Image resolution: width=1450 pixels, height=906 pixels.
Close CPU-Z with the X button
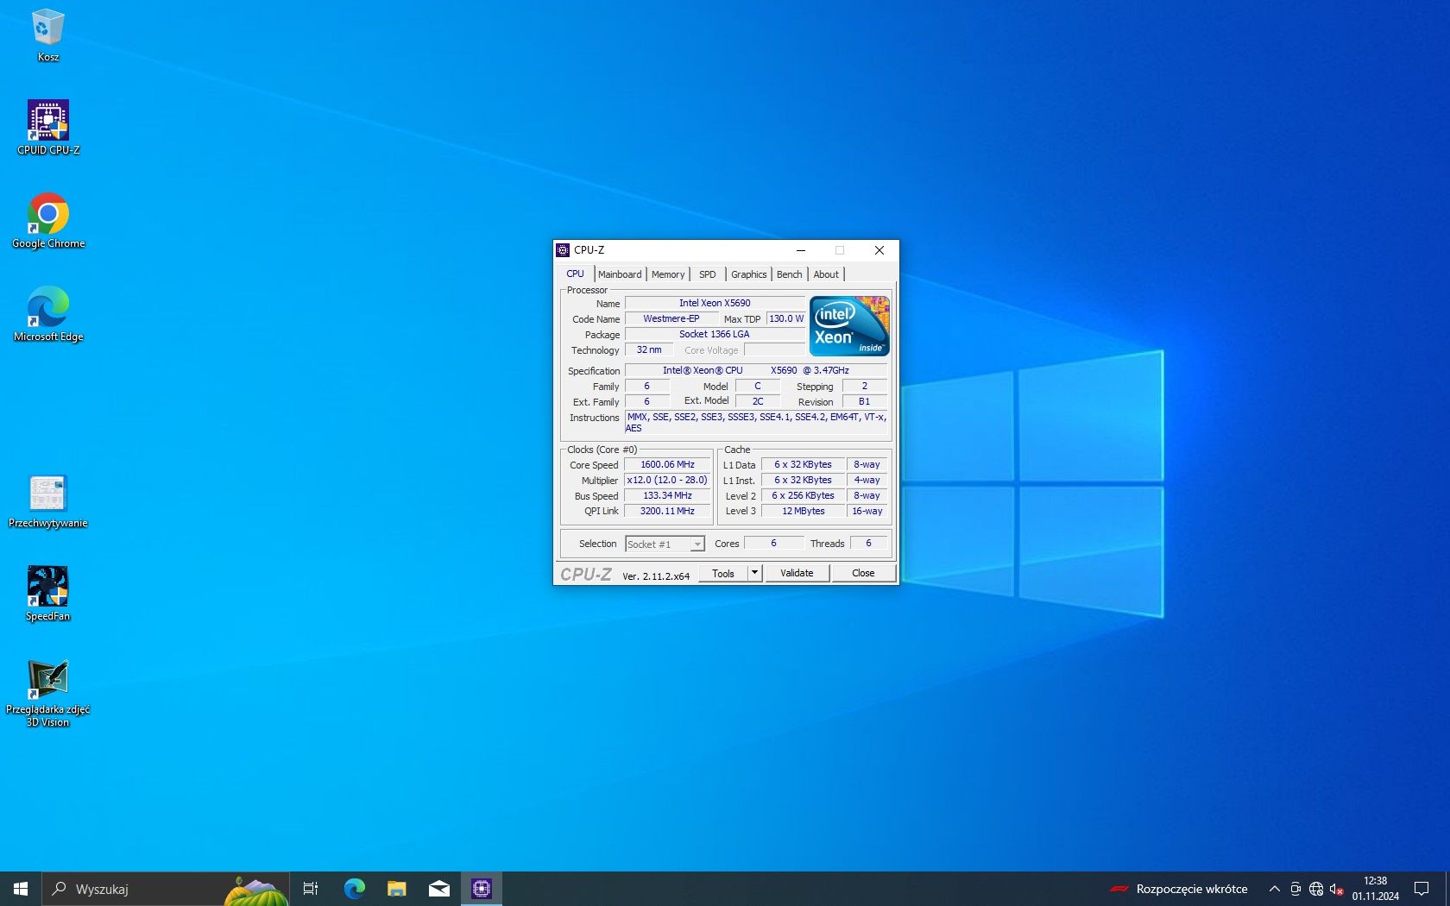[x=879, y=250]
